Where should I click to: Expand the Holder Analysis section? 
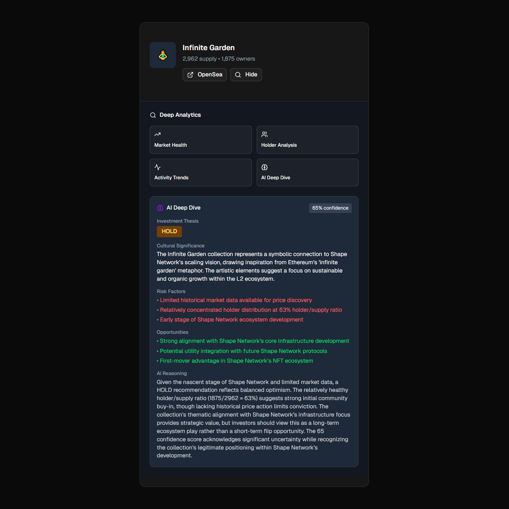pyautogui.click(x=307, y=140)
